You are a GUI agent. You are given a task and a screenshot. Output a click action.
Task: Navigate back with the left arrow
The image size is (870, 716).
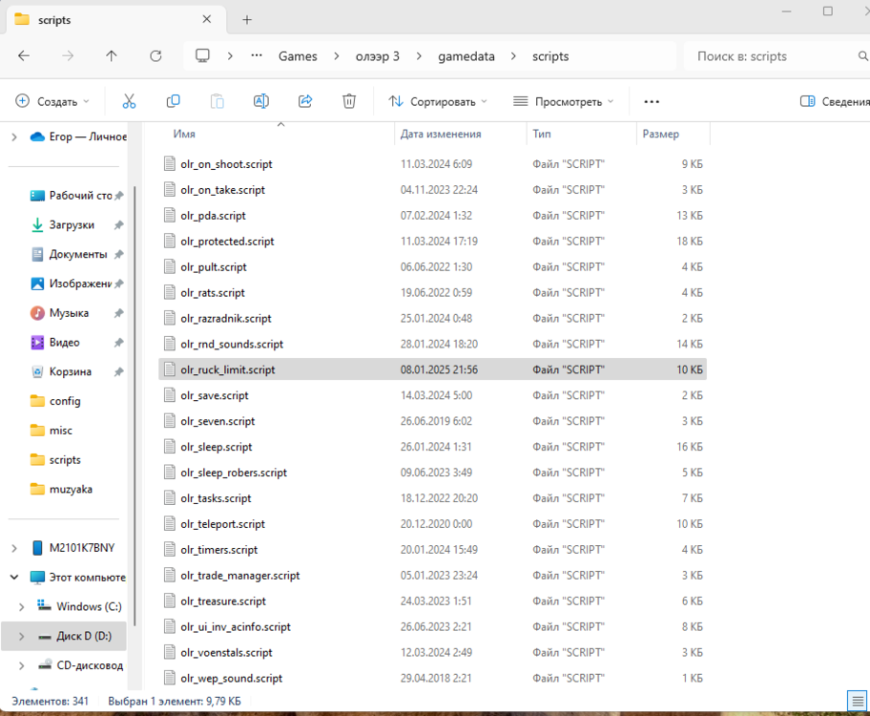pyautogui.click(x=24, y=56)
